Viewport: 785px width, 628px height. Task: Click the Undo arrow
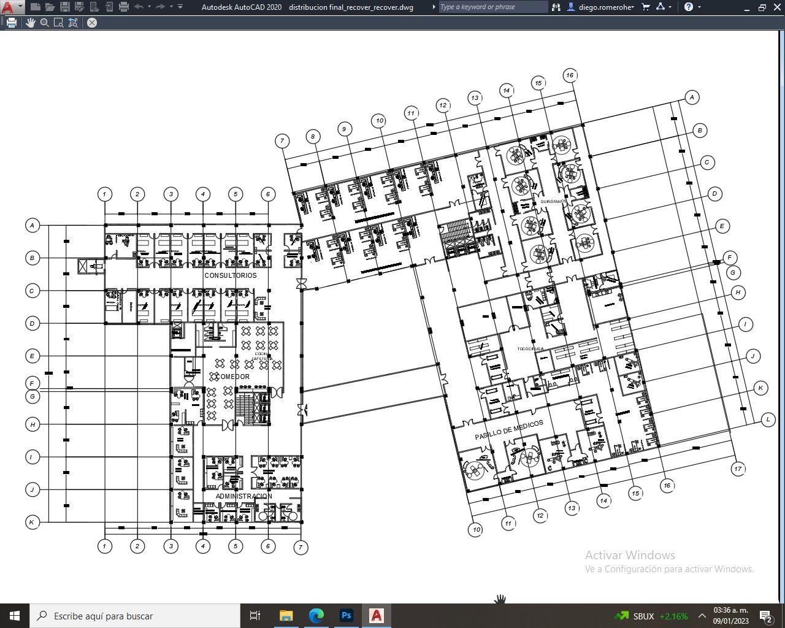pyautogui.click(x=139, y=7)
